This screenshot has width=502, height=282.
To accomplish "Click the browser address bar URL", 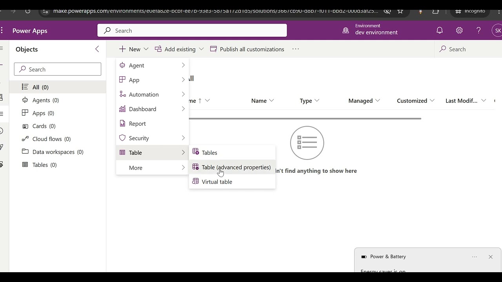I will point(216,11).
